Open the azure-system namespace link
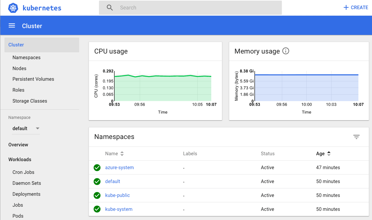This screenshot has width=372, height=220. point(119,168)
